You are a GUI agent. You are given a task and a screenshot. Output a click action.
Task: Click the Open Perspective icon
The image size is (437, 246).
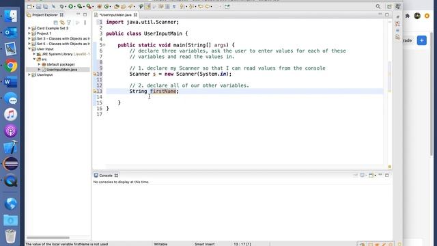click(x=389, y=6)
